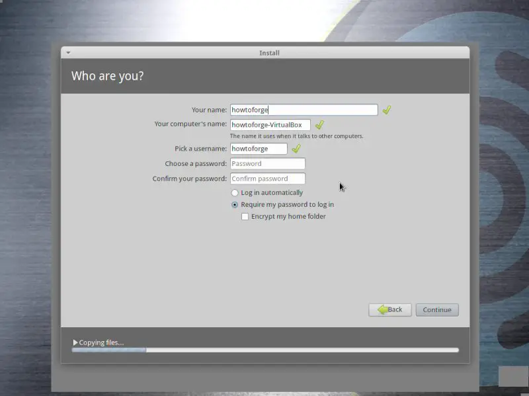Edit the computer's name field
Viewport: 529px width, 396px height.
270,125
